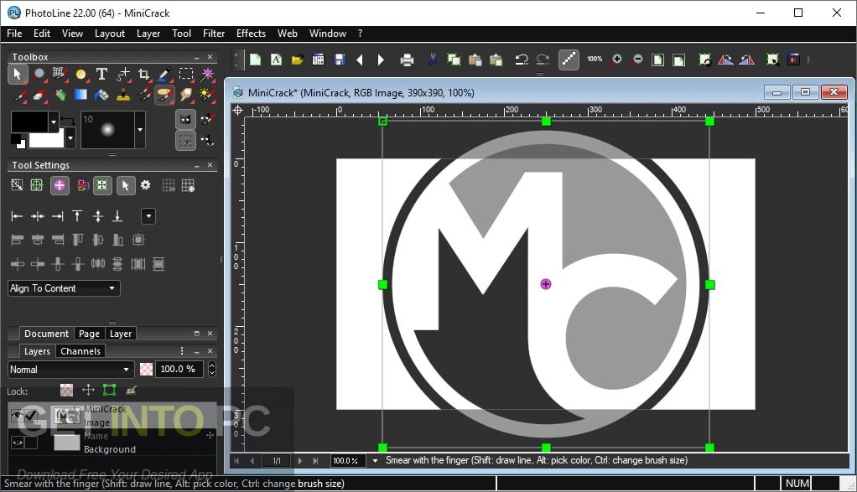This screenshot has width=857, height=492.
Task: Uncheck the MiniCrack Image layer checkmark
Action: 31,416
